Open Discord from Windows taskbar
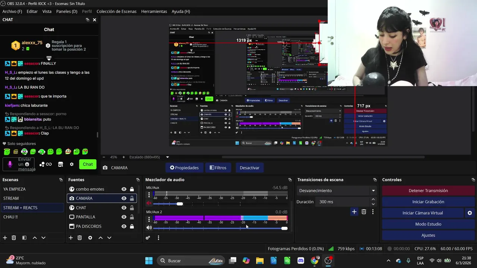The height and width of the screenshot is (268, 477). point(301,261)
